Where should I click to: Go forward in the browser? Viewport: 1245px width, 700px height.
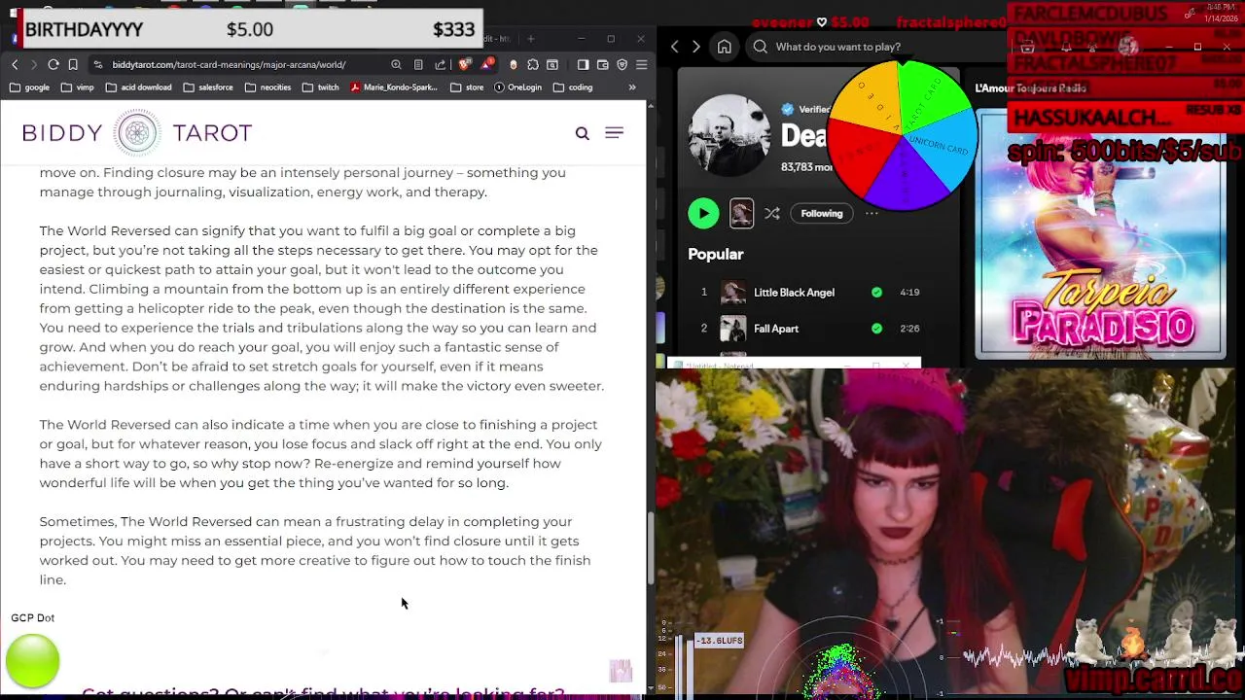coord(34,64)
